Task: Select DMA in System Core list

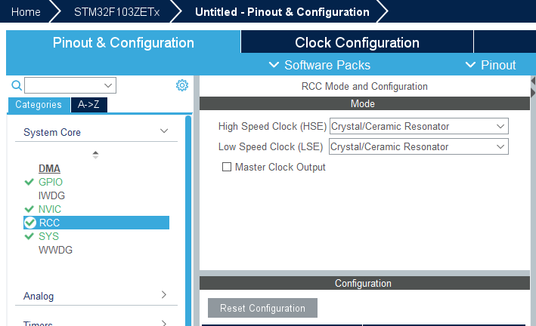Action: (x=50, y=168)
